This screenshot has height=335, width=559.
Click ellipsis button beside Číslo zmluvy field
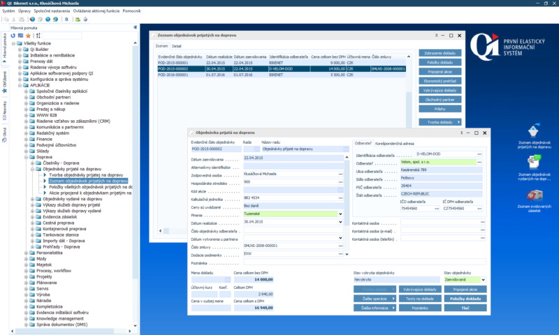tap(341, 246)
